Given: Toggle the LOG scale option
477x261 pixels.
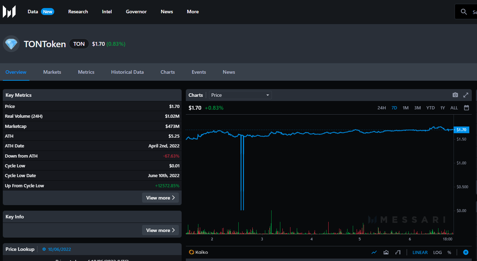Looking at the screenshot, I should (437, 252).
